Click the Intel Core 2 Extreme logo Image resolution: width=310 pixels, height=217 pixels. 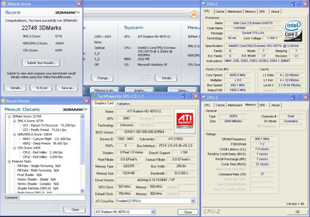click(293, 30)
